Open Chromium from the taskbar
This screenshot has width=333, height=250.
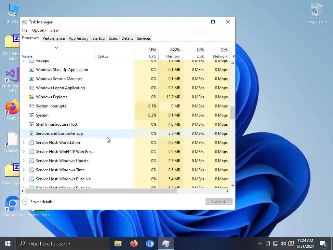150,243
